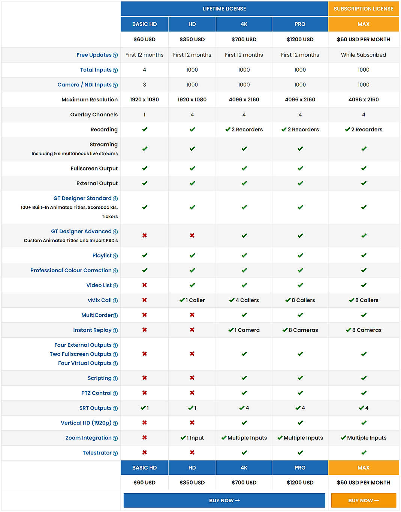Viewport: 401px width, 512px height.
Task: Click the $1200 USD price cell
Action: 300,39
